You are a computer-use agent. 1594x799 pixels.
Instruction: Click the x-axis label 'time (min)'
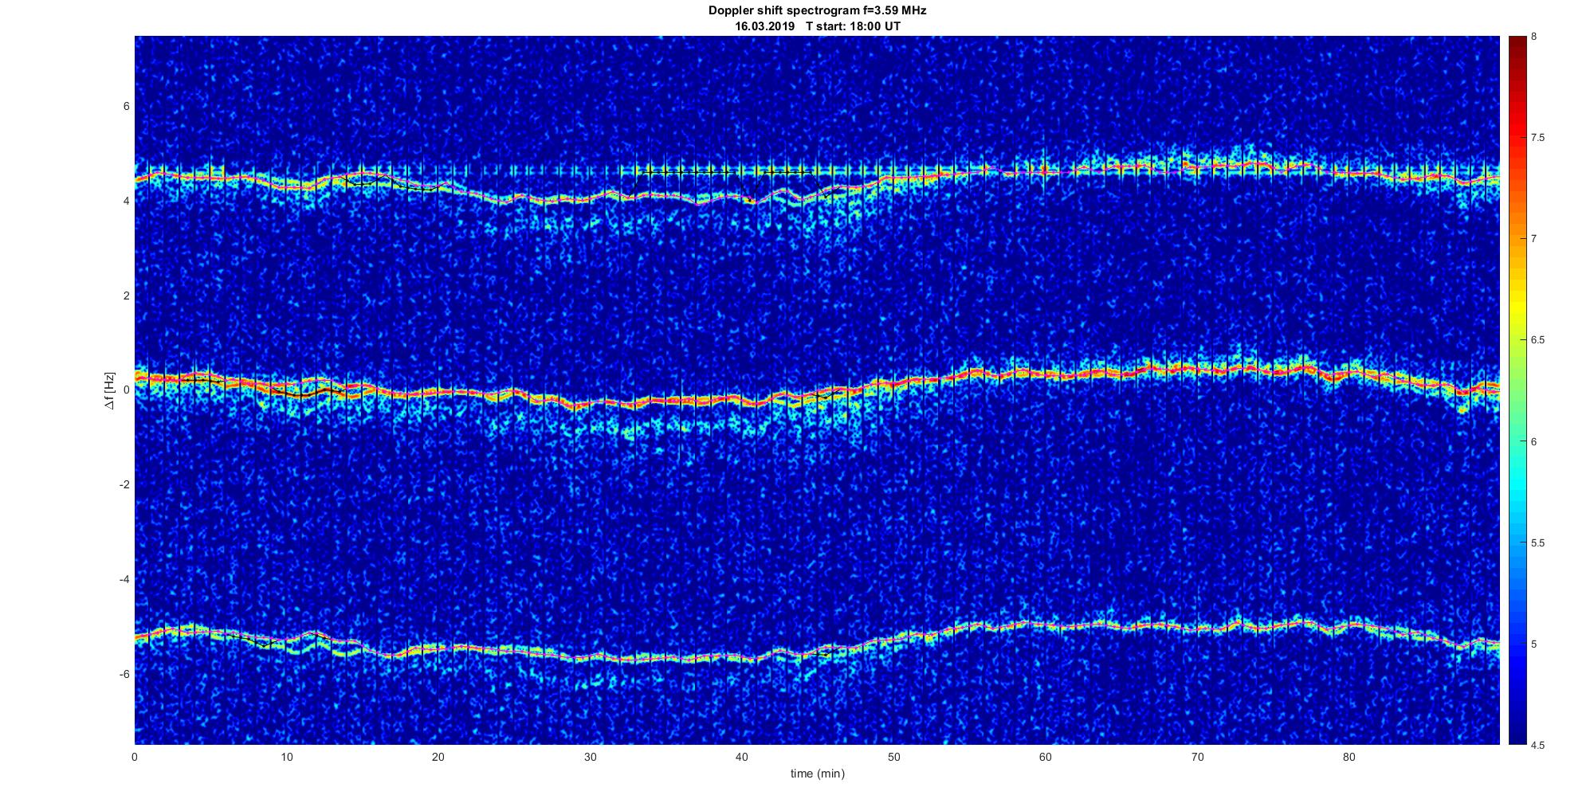(x=817, y=774)
